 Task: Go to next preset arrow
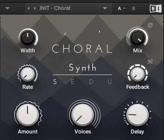[35, 8]
